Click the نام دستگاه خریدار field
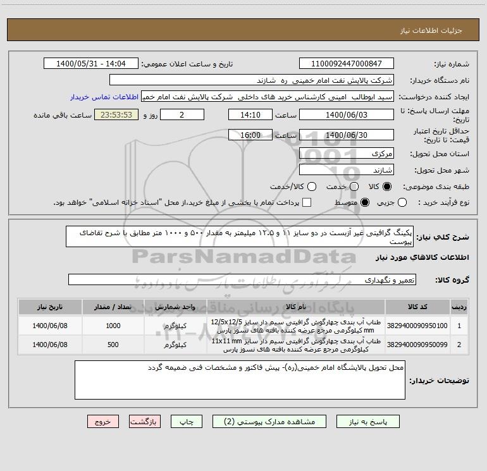 (x=252, y=80)
